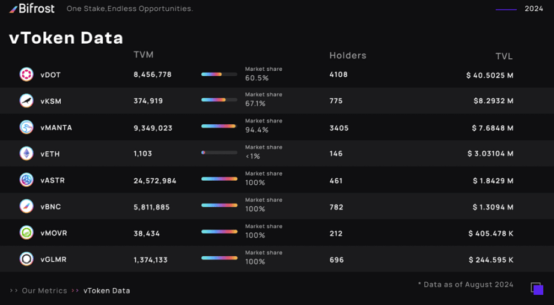
Task: Click the 60.5% market share value
Action: tap(257, 78)
